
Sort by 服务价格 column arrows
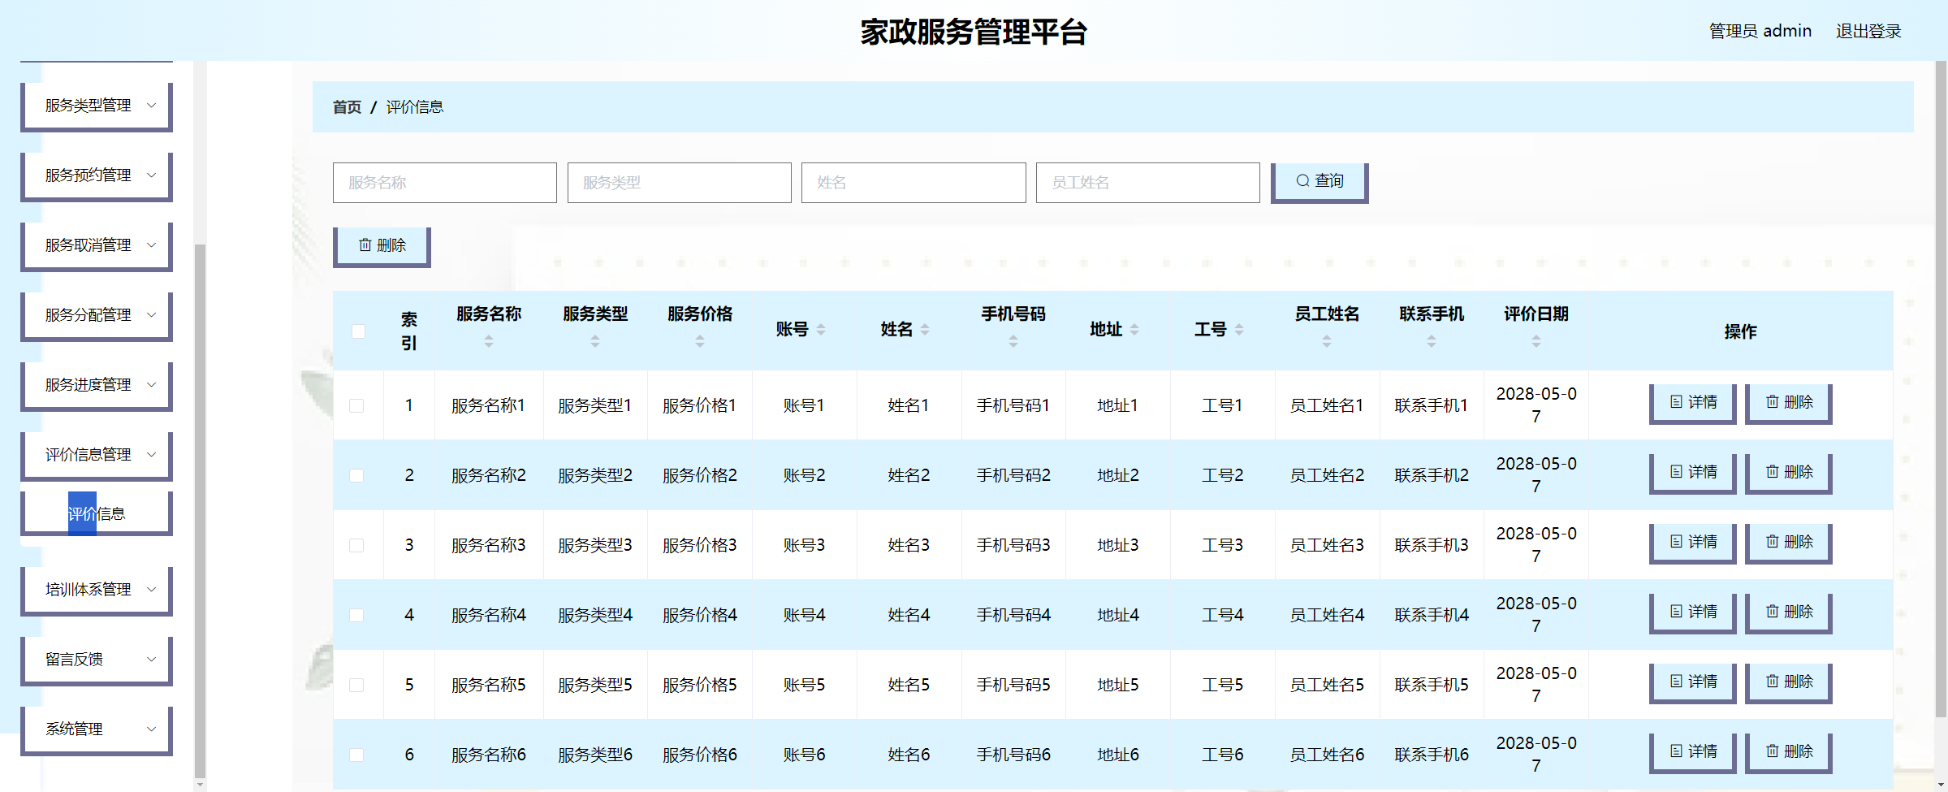[x=700, y=342]
